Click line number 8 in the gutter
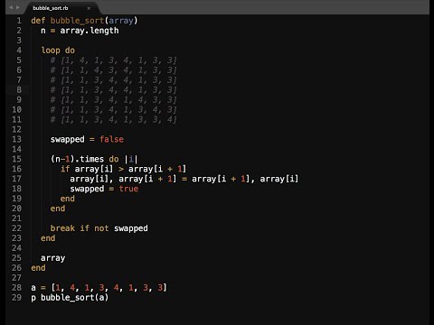 (19, 90)
